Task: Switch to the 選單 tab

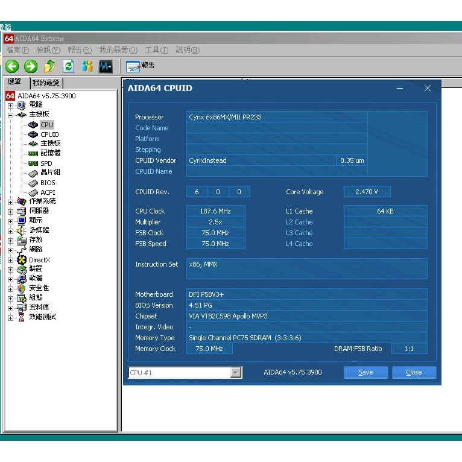Action: 15,82
